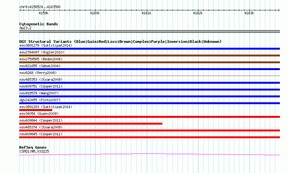Click the 4162k ruler position
This screenshot has width=289, height=173.
pos(198,13)
